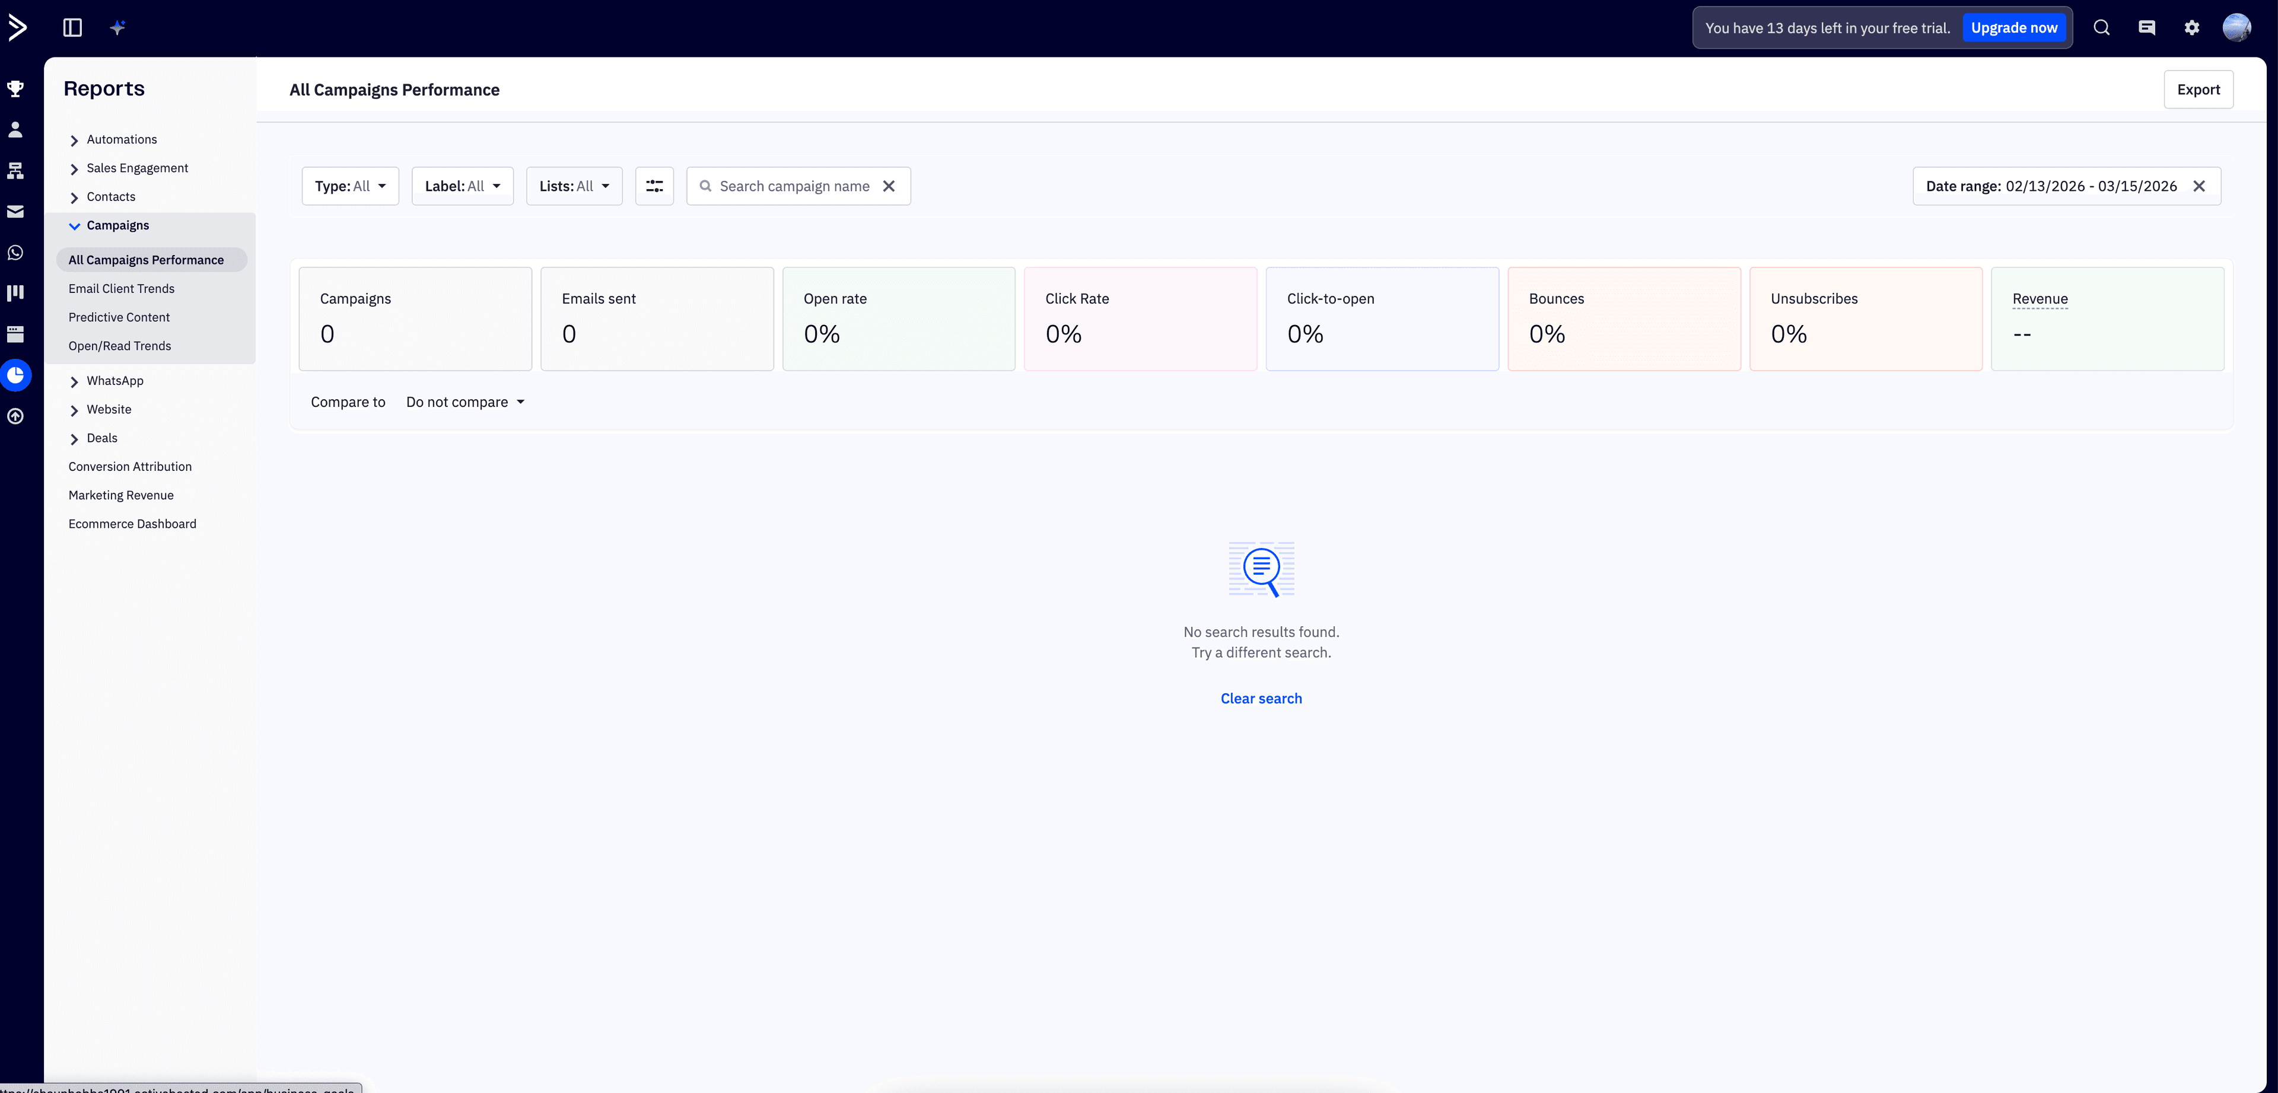The width and height of the screenshot is (2278, 1093).
Task: Open the advanced filter options icon near search
Action: pyautogui.click(x=654, y=186)
